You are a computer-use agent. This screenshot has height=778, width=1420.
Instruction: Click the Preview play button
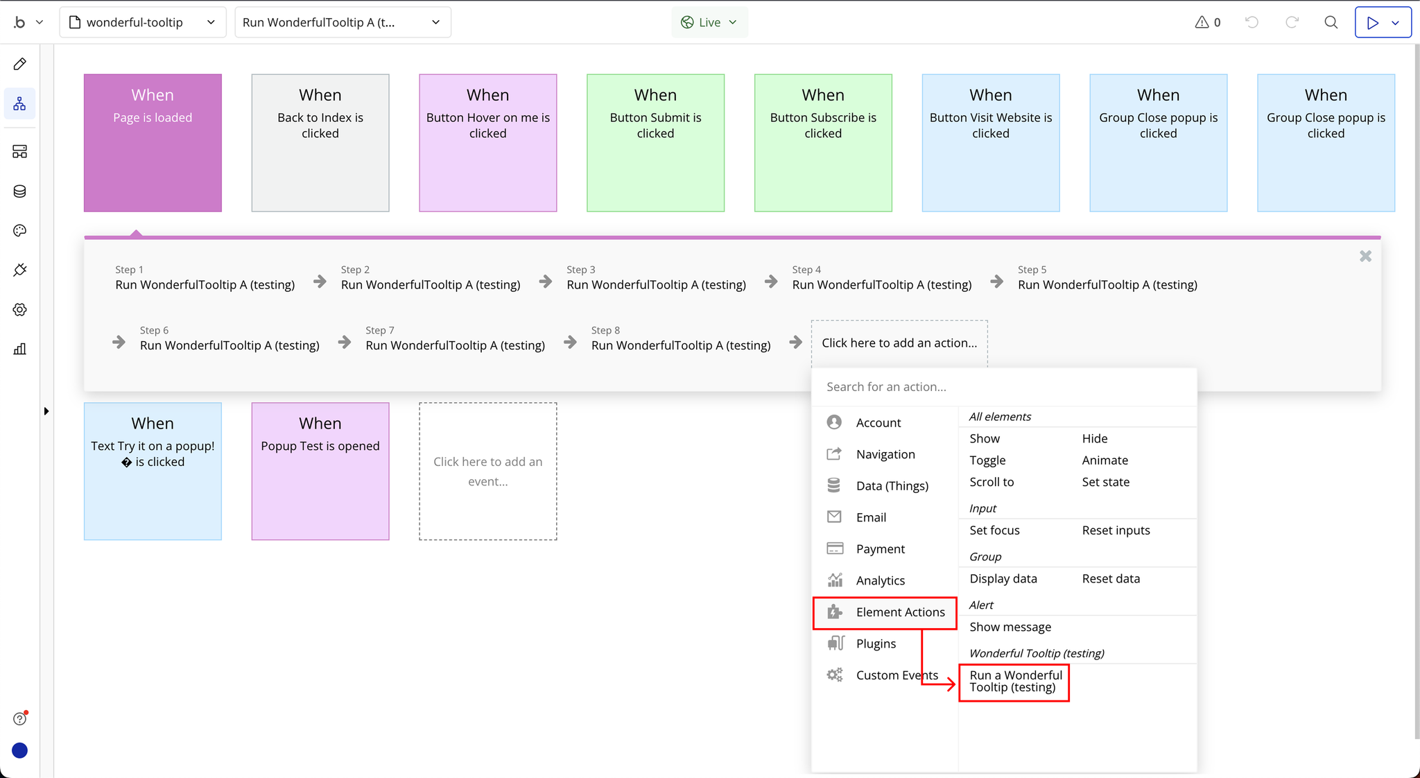click(1372, 22)
